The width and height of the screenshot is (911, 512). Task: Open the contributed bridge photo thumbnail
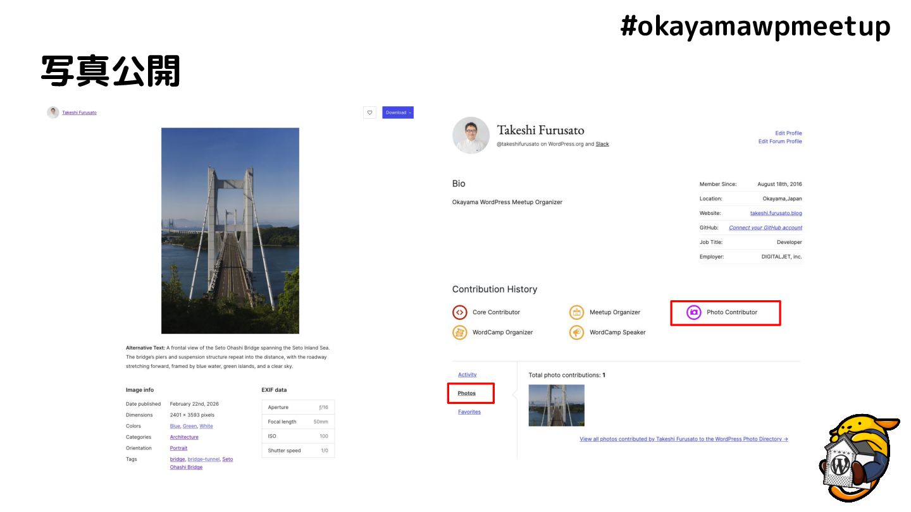(557, 405)
